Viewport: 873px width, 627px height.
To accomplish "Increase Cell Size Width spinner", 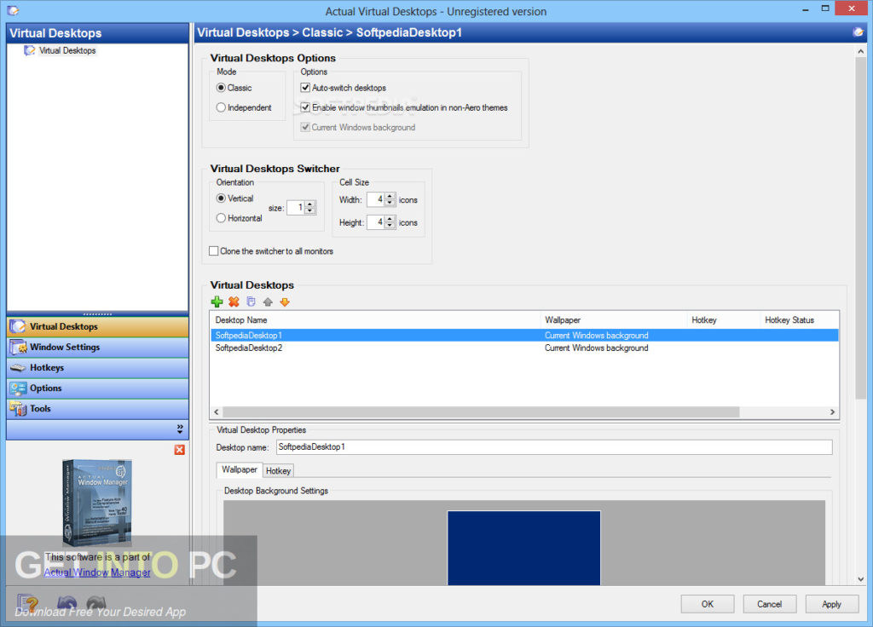I will pos(390,196).
